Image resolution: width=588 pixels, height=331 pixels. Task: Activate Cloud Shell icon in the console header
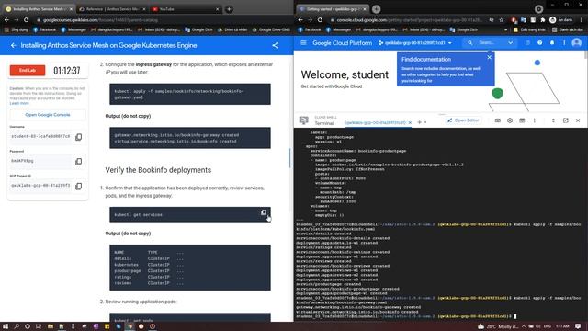tap(527, 43)
